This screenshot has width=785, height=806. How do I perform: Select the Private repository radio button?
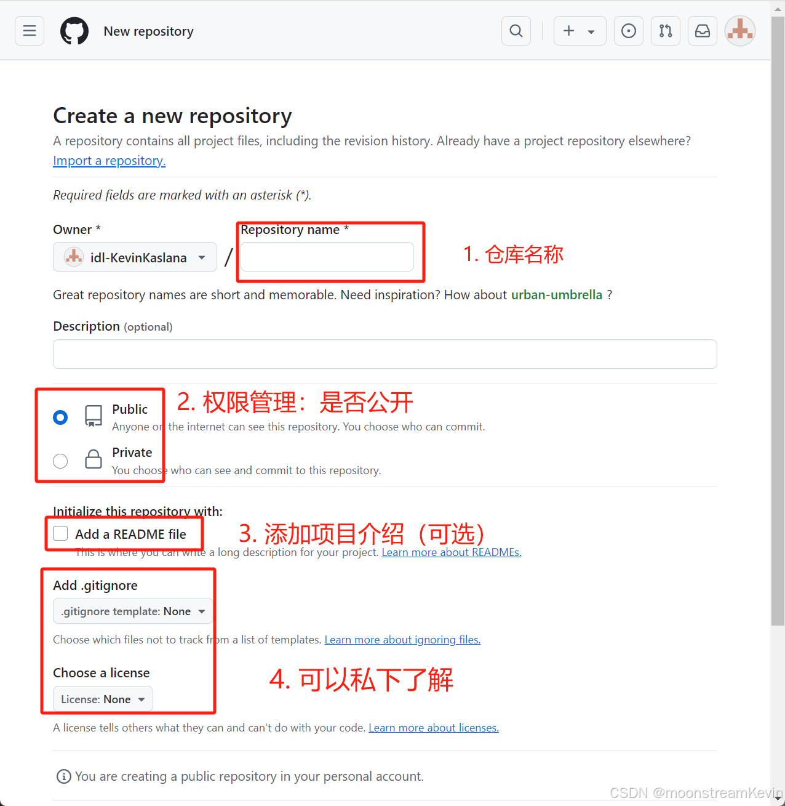pyautogui.click(x=60, y=461)
